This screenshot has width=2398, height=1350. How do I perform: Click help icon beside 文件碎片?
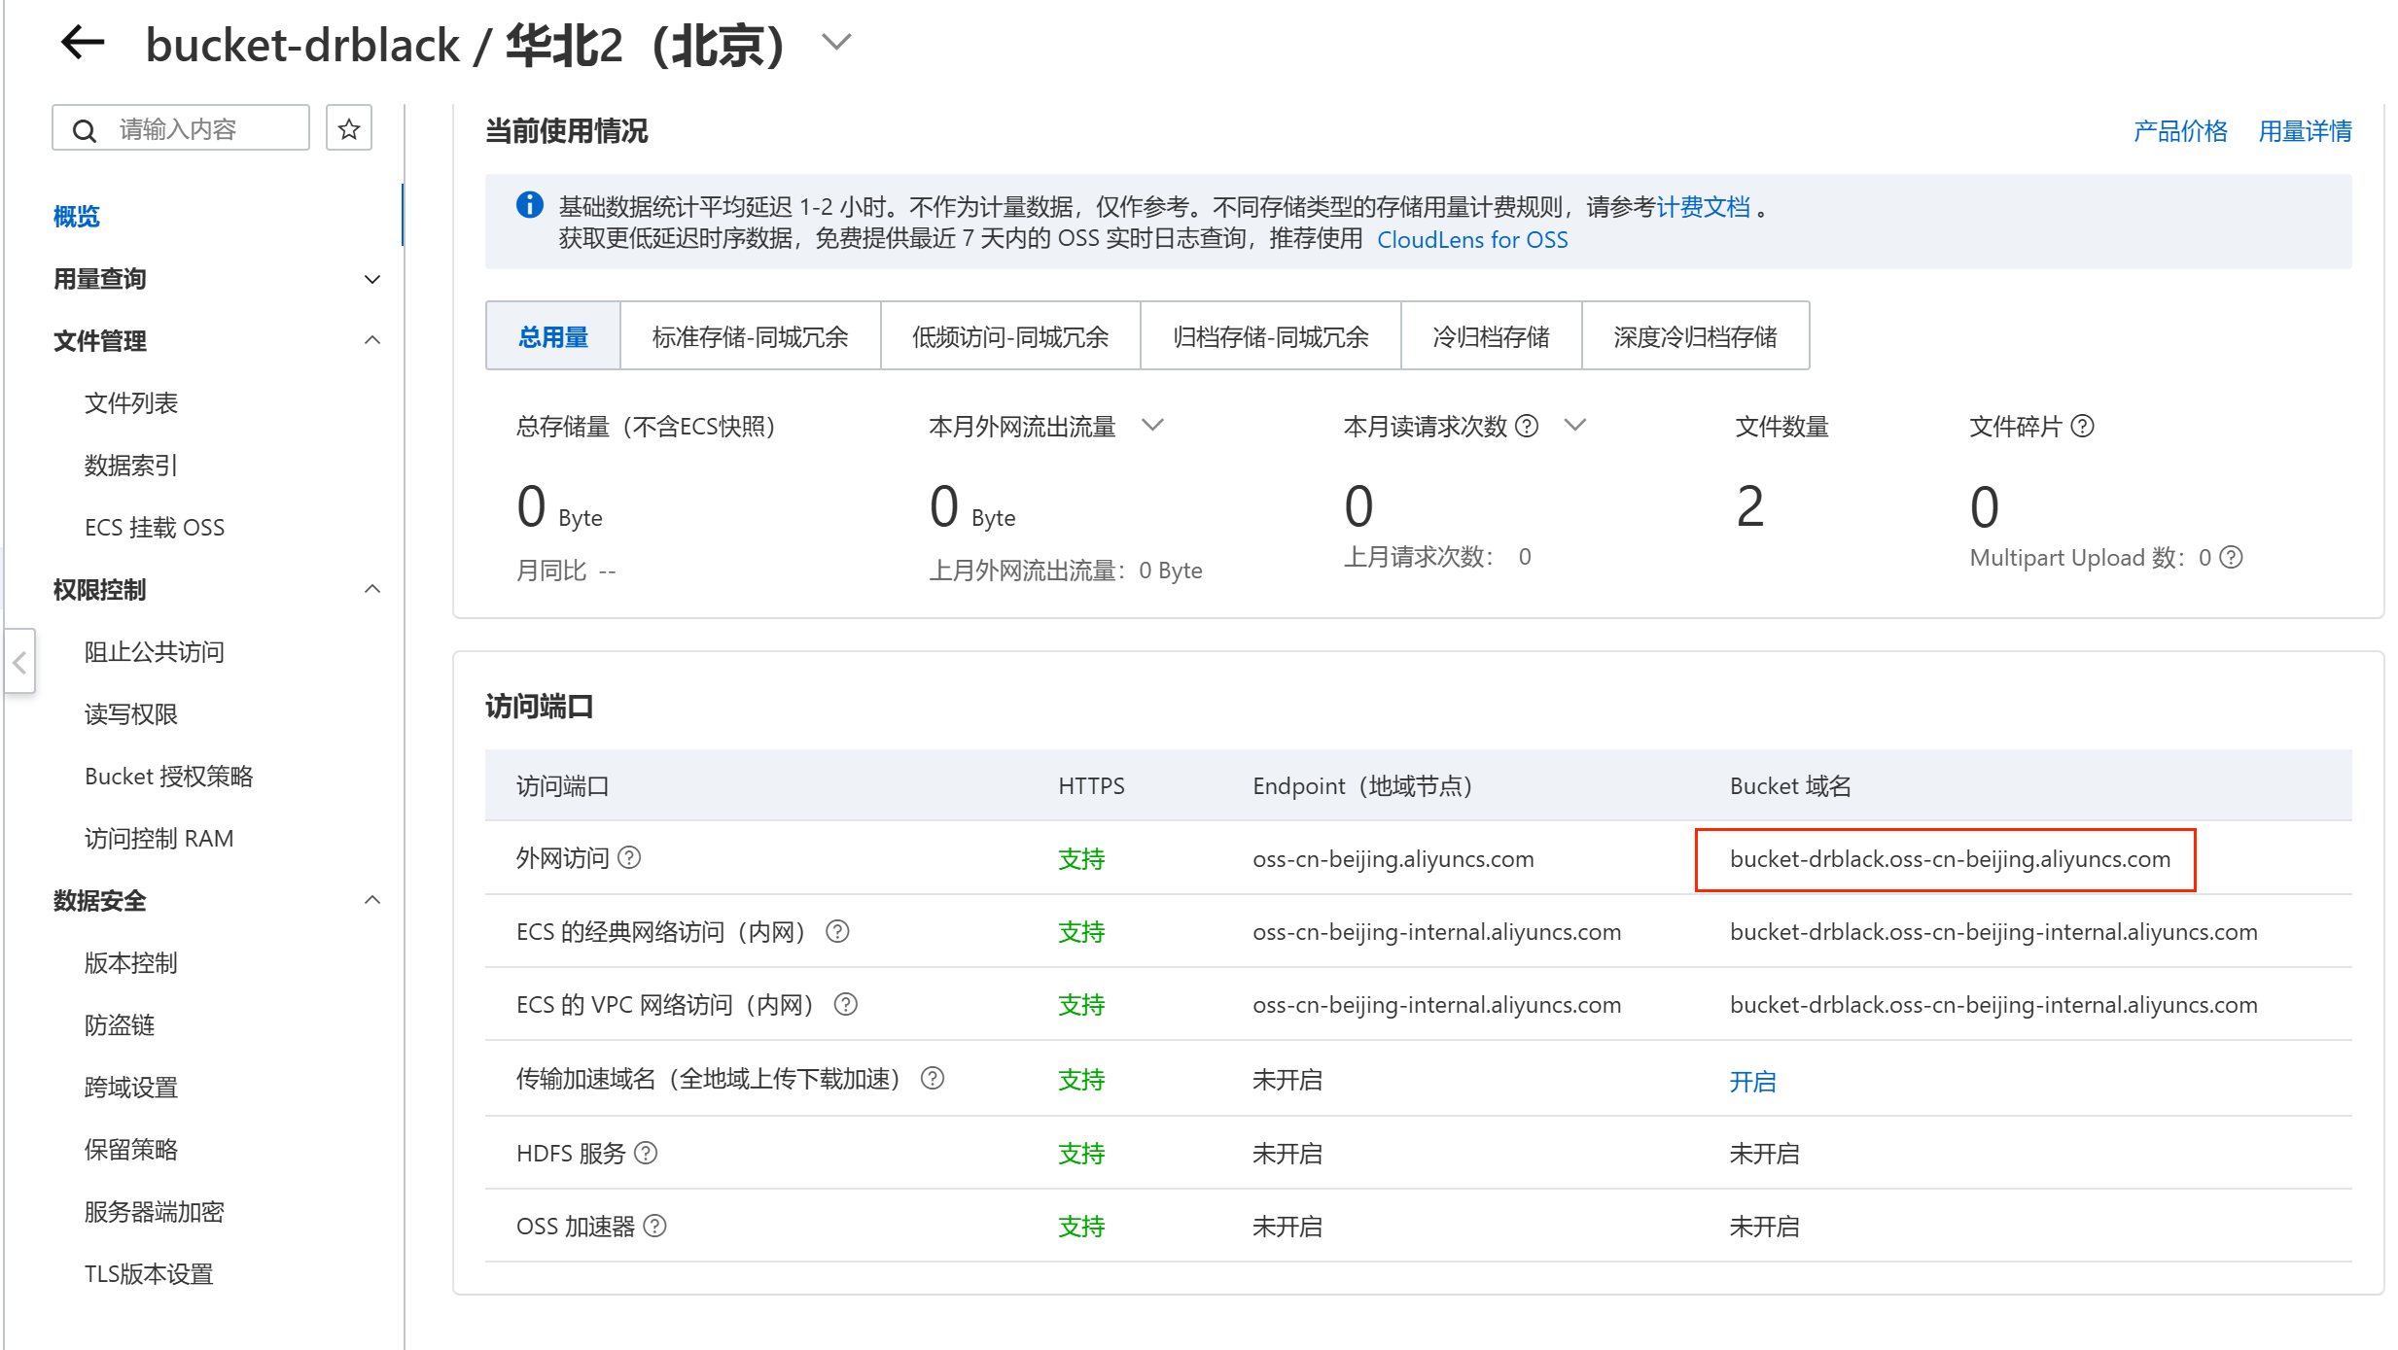pyautogui.click(x=2082, y=426)
